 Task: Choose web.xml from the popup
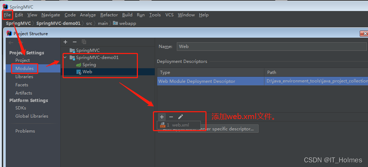tap(179, 125)
